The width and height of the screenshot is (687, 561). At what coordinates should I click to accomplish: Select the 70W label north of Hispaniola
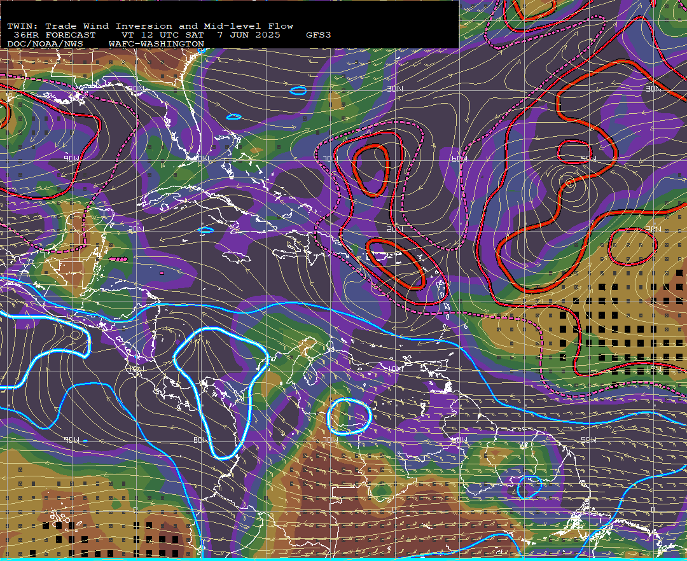click(330, 158)
